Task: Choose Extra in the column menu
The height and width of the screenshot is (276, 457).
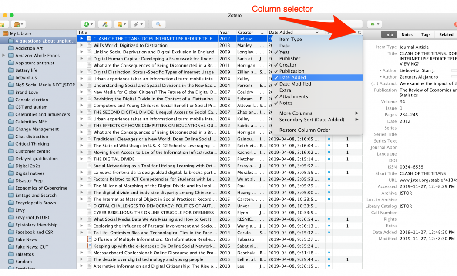Action: 317,90
